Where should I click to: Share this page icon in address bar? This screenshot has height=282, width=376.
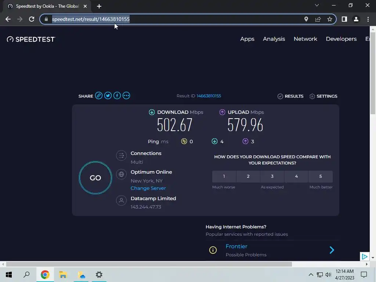tap(318, 19)
